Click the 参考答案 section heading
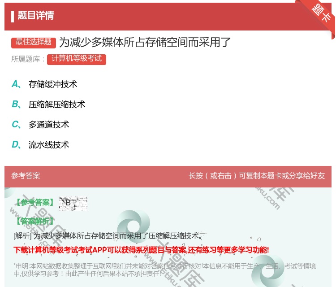Screen dimensions: 336x287 [26, 176]
